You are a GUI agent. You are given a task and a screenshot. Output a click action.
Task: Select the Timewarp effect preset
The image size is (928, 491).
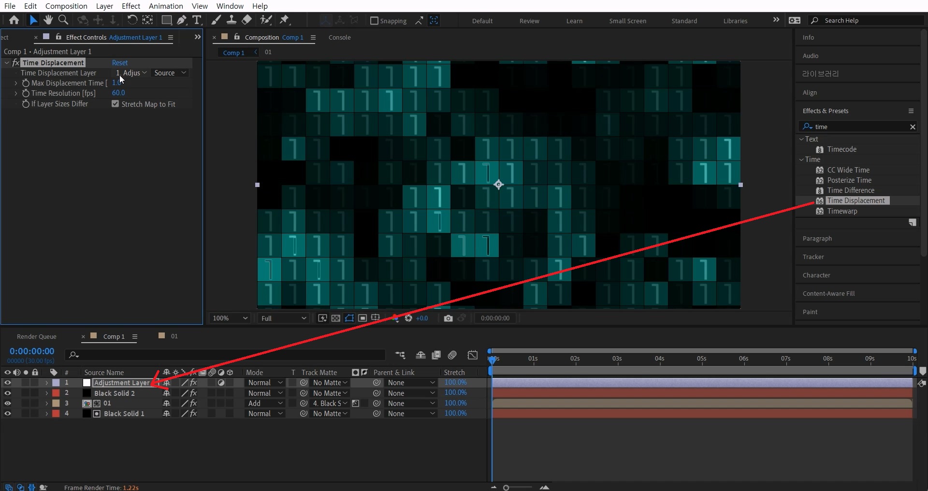point(842,211)
